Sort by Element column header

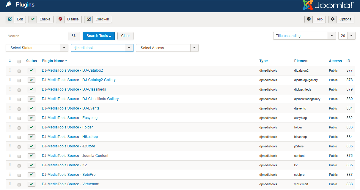(301, 61)
